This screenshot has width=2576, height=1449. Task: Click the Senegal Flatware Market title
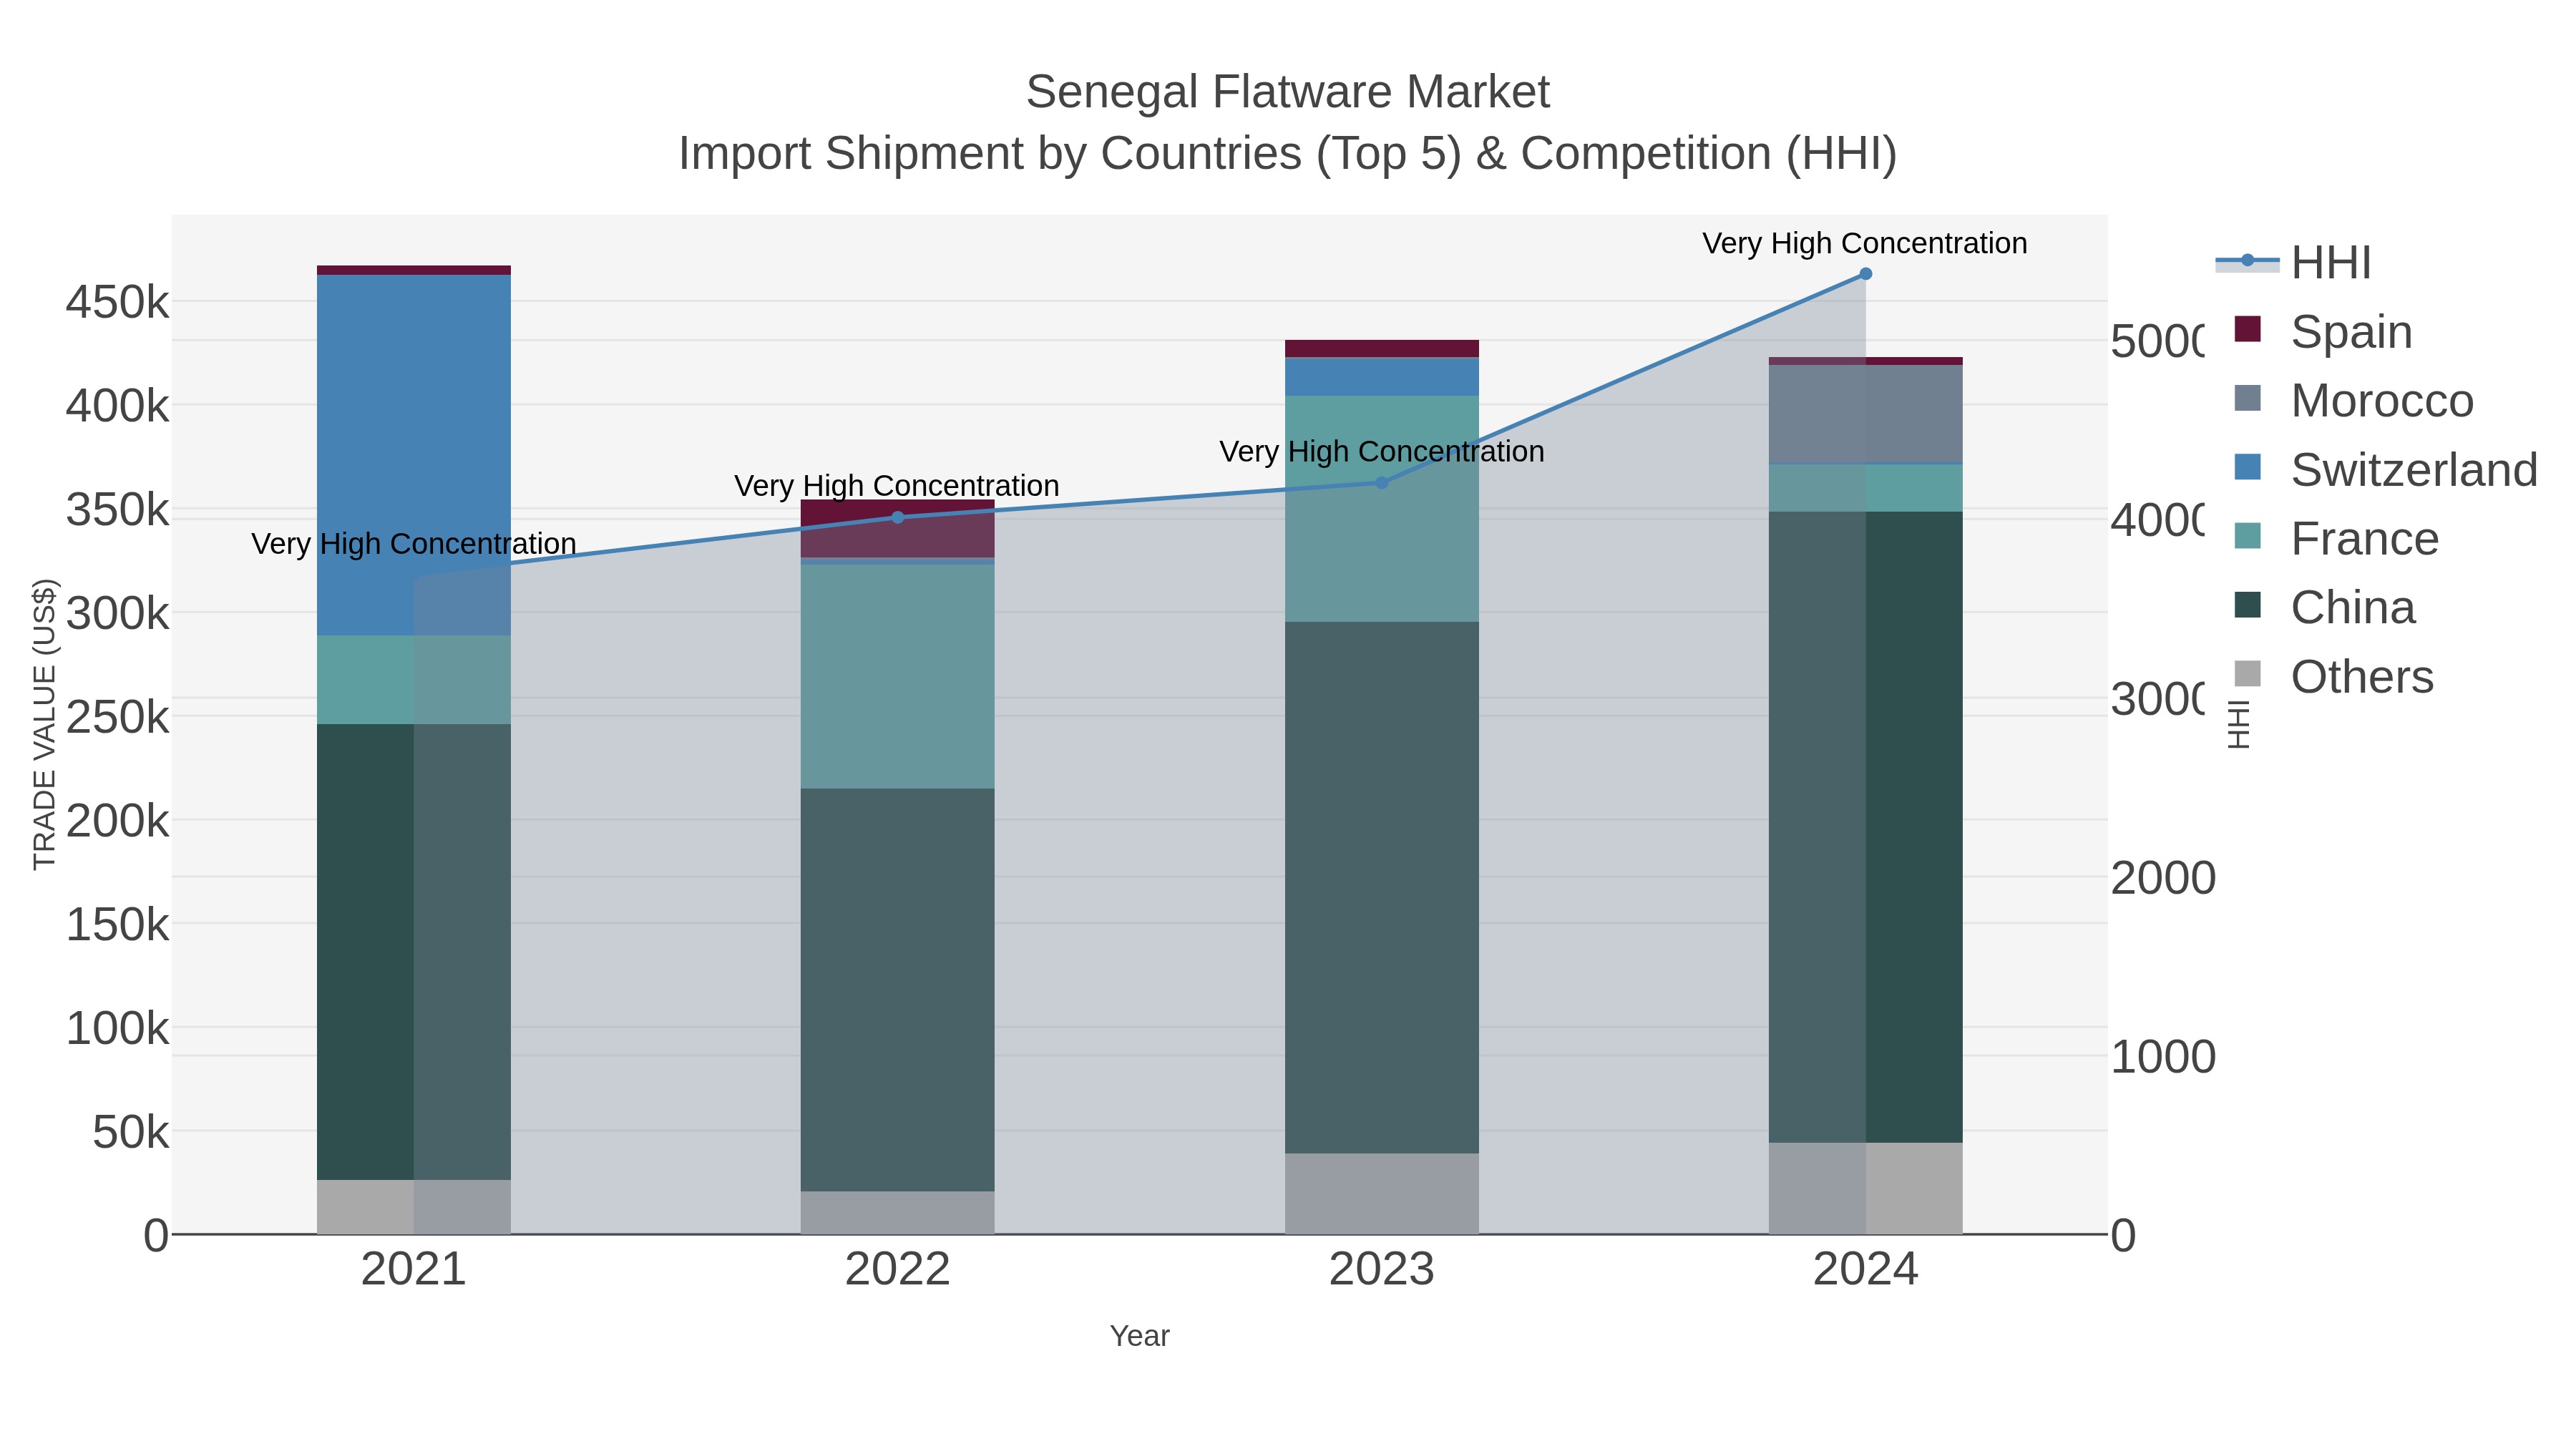[1288, 92]
